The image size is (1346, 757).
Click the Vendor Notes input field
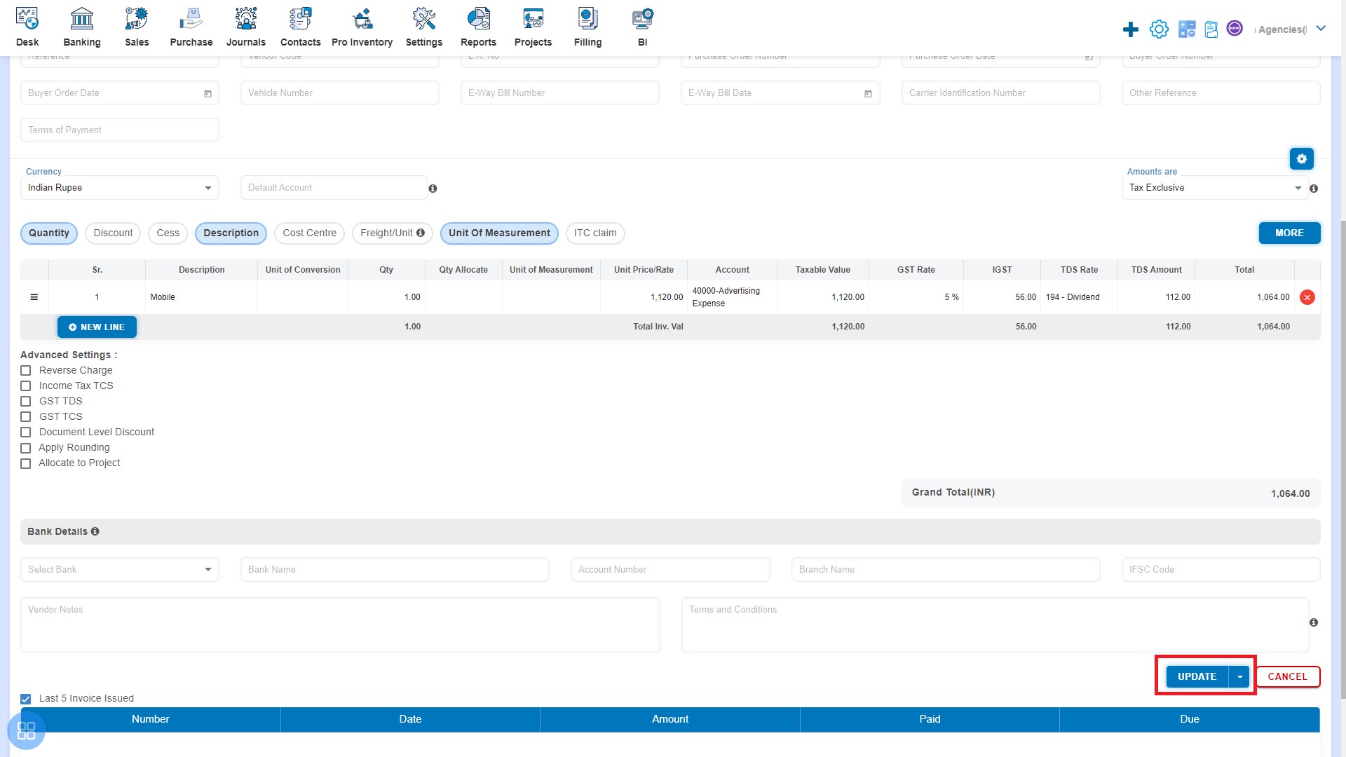pyautogui.click(x=342, y=620)
